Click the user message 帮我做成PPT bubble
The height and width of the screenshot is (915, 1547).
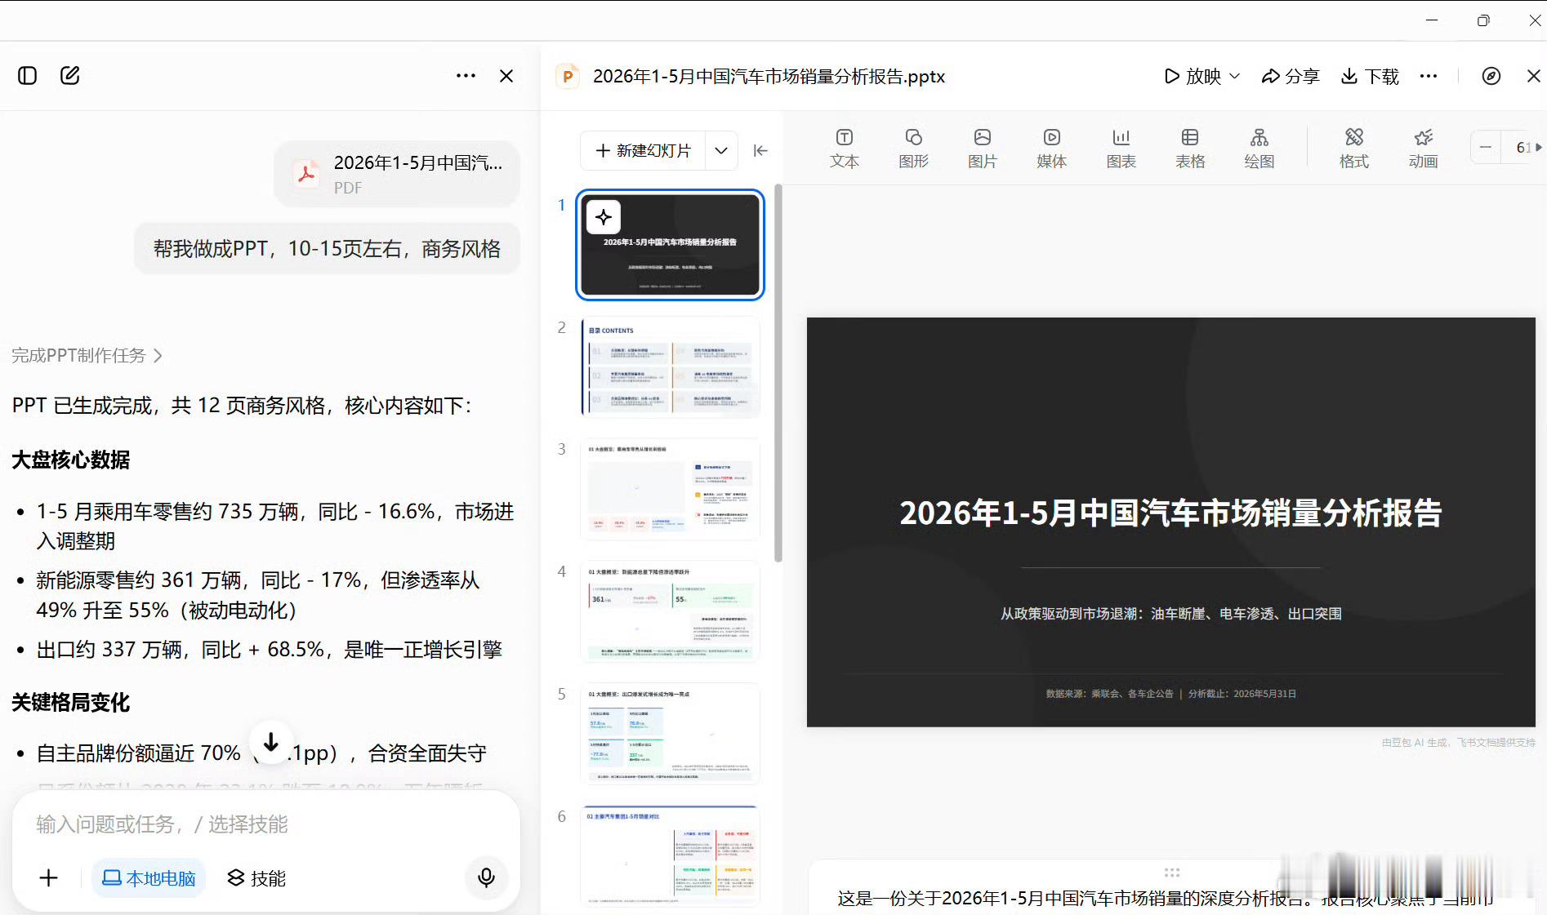[x=327, y=249]
